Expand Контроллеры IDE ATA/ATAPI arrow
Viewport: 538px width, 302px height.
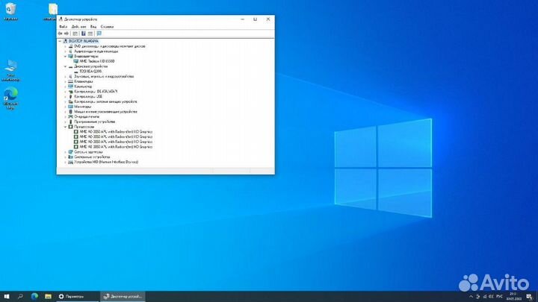65,92
